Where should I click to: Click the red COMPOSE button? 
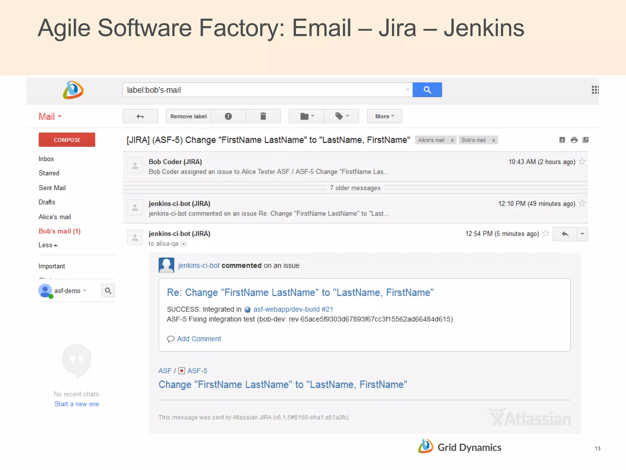coord(67,140)
